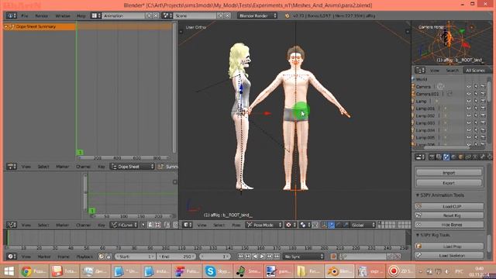Toggle visibility of Camera.001 in the outliner
Viewport: 496px width, 279px height.
pyautogui.click(x=469, y=94)
